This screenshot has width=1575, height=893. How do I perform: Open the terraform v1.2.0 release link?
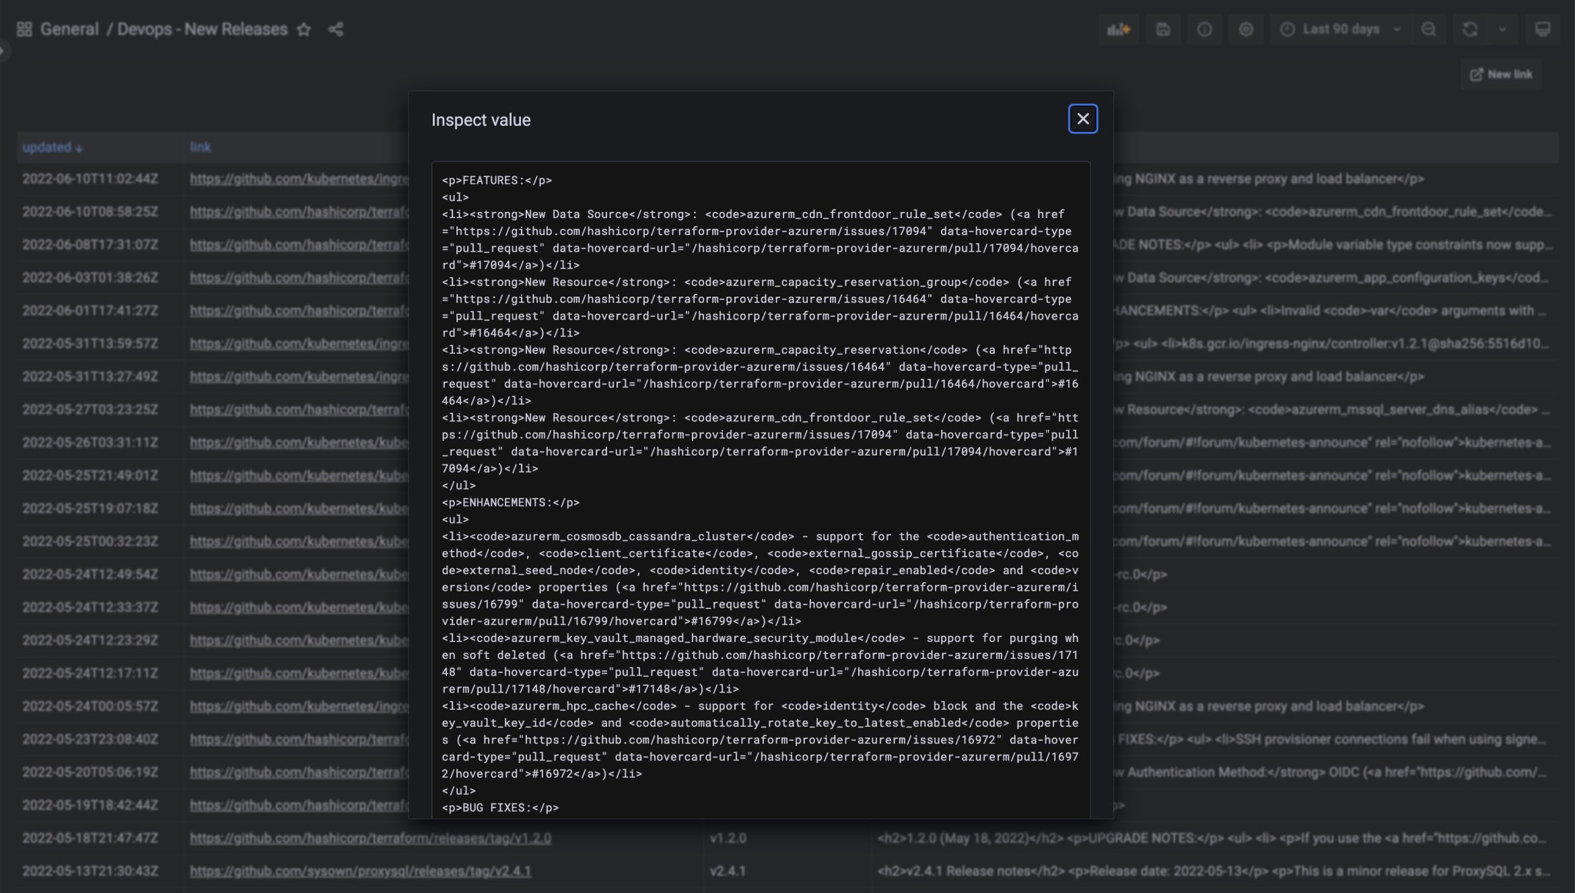pos(370,838)
